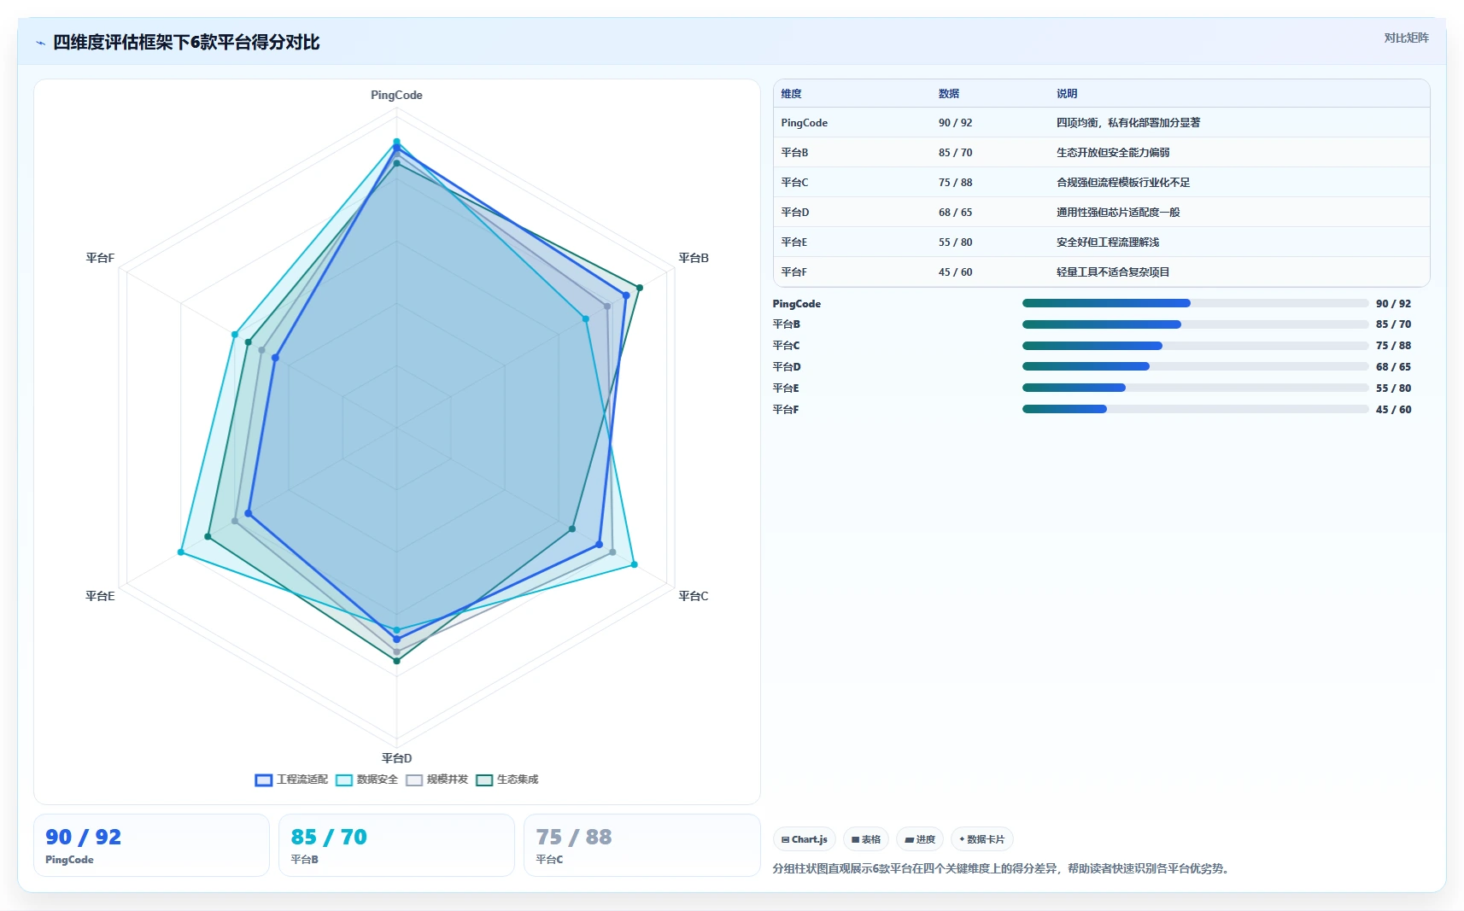This screenshot has width=1464, height=911.
Task: Click the 平台B progress bar
Action: tap(1196, 324)
